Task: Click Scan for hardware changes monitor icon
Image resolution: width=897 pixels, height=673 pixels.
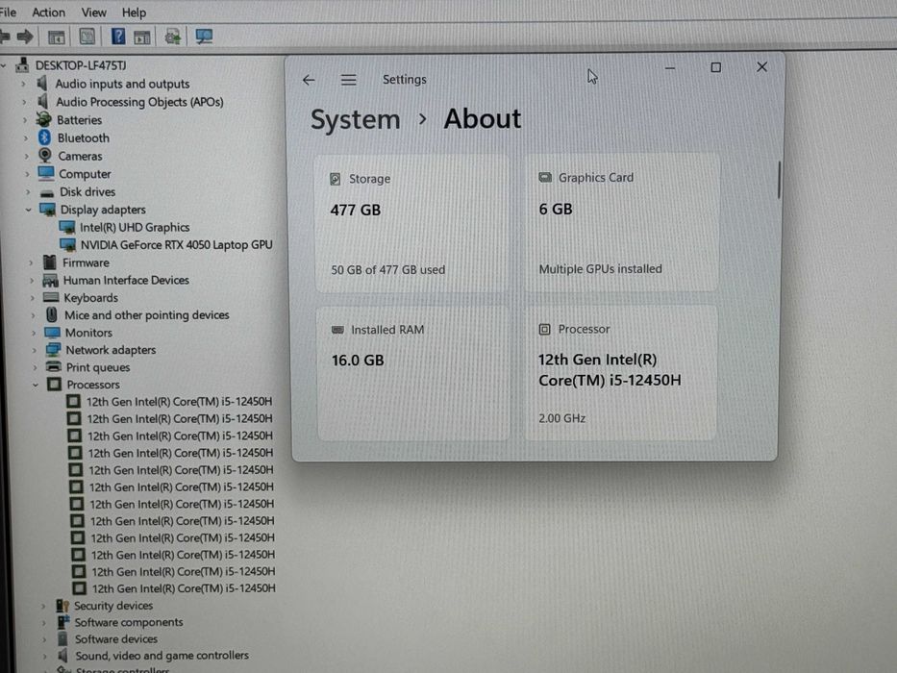Action: 204,37
